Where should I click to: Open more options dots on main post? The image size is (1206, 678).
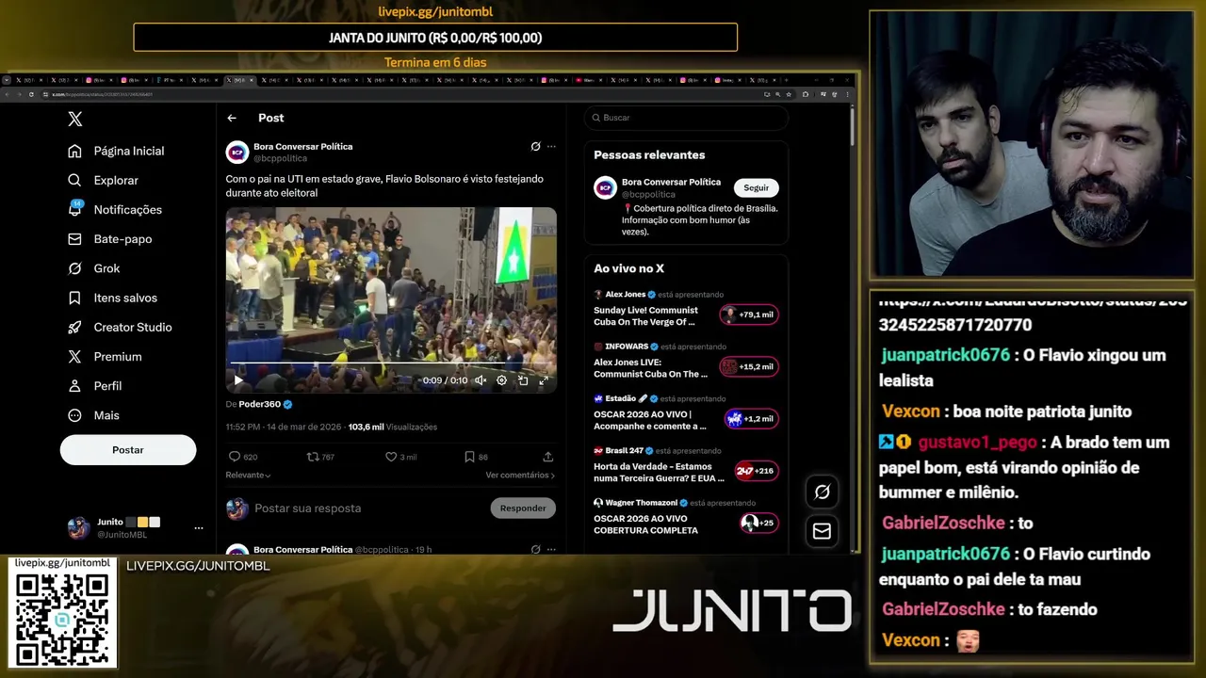pos(551,146)
